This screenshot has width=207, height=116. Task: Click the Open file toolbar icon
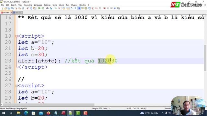[x=5, y=8]
